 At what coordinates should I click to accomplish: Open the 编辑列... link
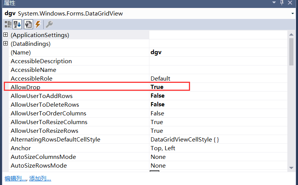(x=16, y=179)
